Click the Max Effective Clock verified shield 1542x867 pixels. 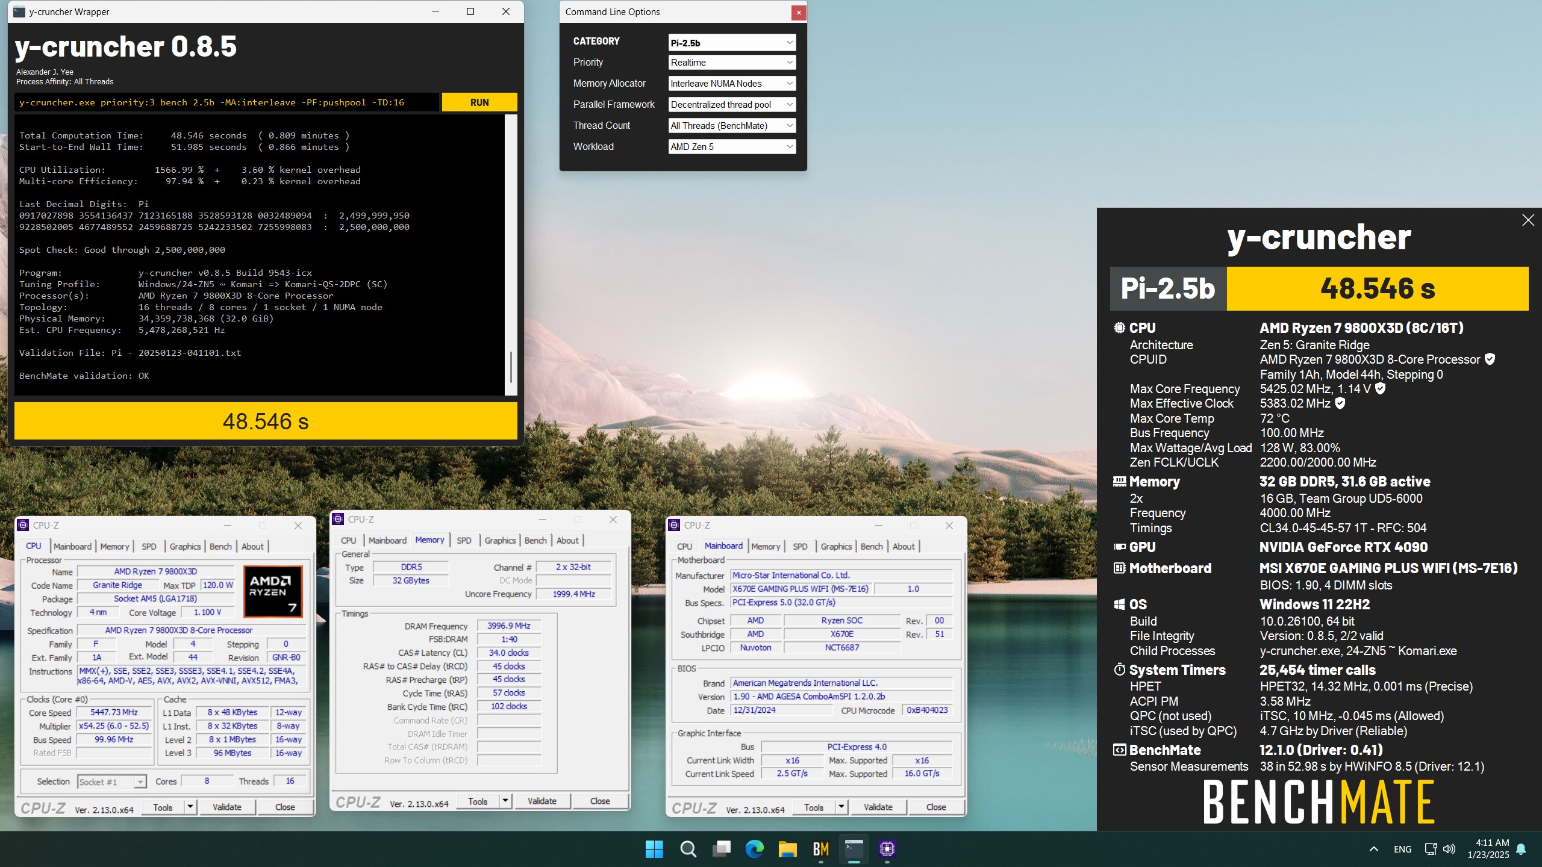(x=1340, y=403)
